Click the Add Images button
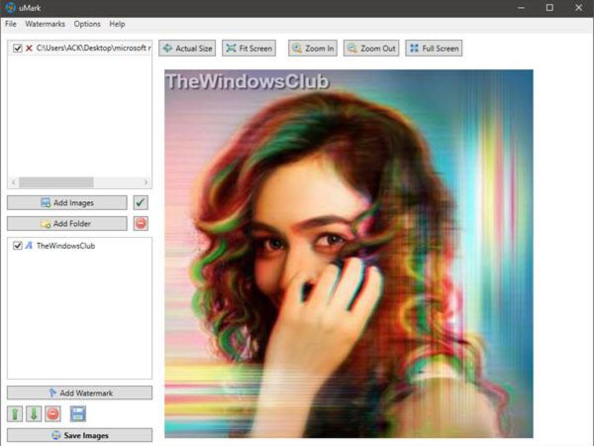The width and height of the screenshot is (594, 446). click(x=67, y=203)
